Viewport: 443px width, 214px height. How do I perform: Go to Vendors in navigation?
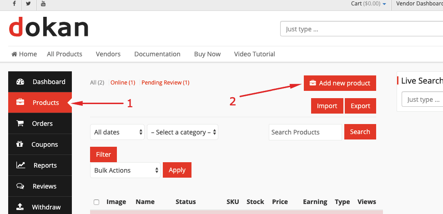coord(108,54)
